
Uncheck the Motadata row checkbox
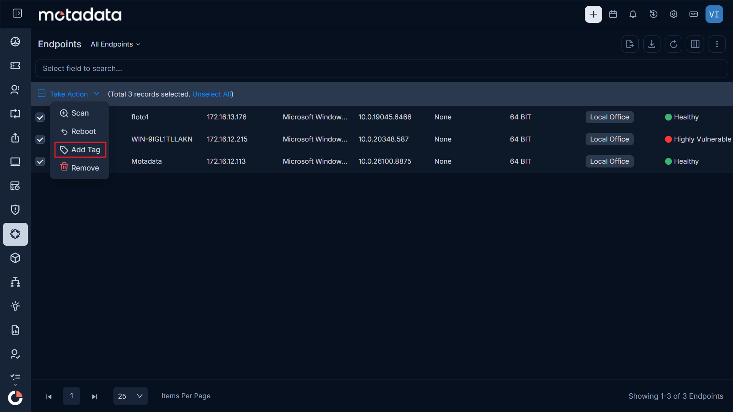[x=40, y=161]
